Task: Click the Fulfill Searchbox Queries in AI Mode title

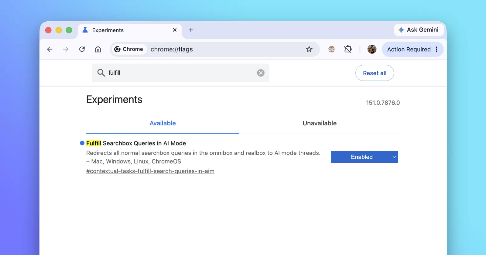Action: pyautogui.click(x=136, y=143)
